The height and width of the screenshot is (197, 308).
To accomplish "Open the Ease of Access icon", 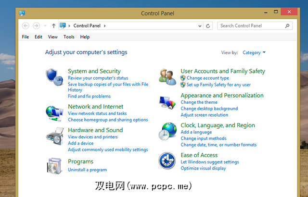I will (167, 161).
